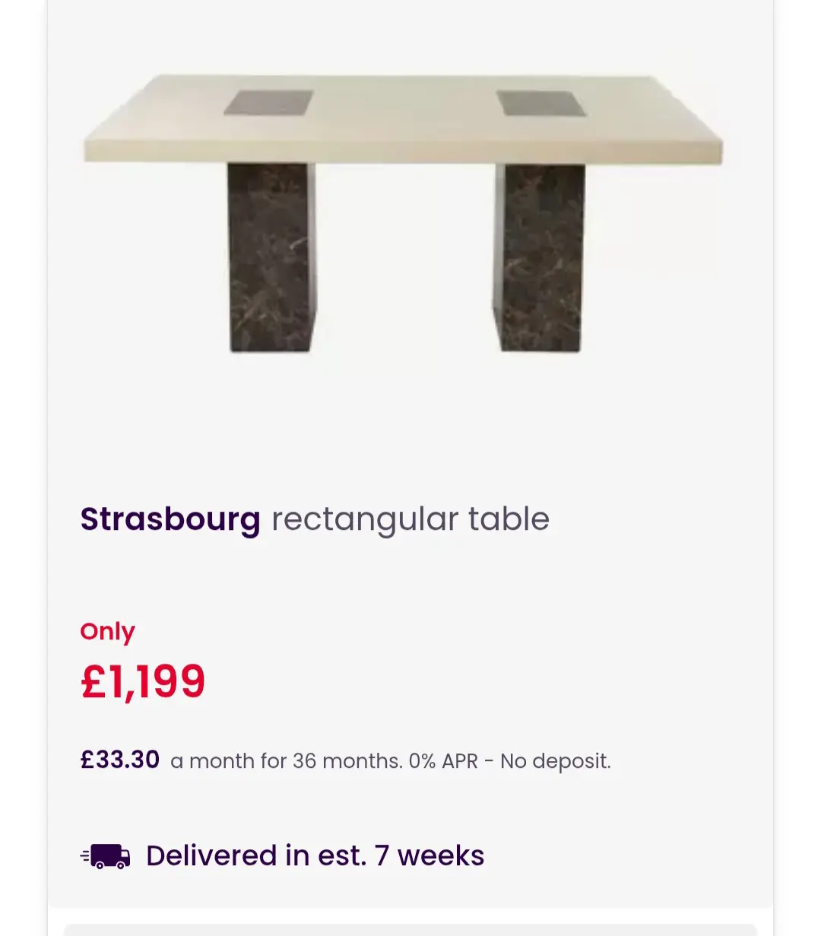The width and height of the screenshot is (821, 936).
Task: Click the word 'Delivered' in delivery line
Action: pos(212,856)
